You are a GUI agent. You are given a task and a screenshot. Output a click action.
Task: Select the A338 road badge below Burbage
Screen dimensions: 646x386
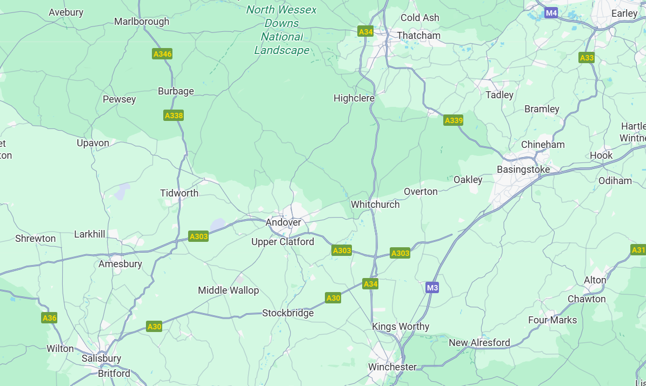[174, 116]
